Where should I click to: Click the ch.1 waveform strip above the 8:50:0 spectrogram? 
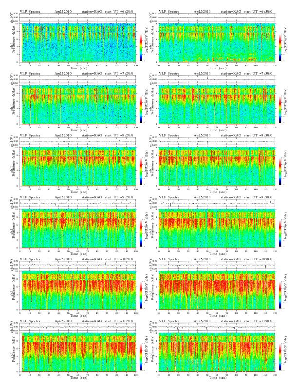[x=217, y=141]
